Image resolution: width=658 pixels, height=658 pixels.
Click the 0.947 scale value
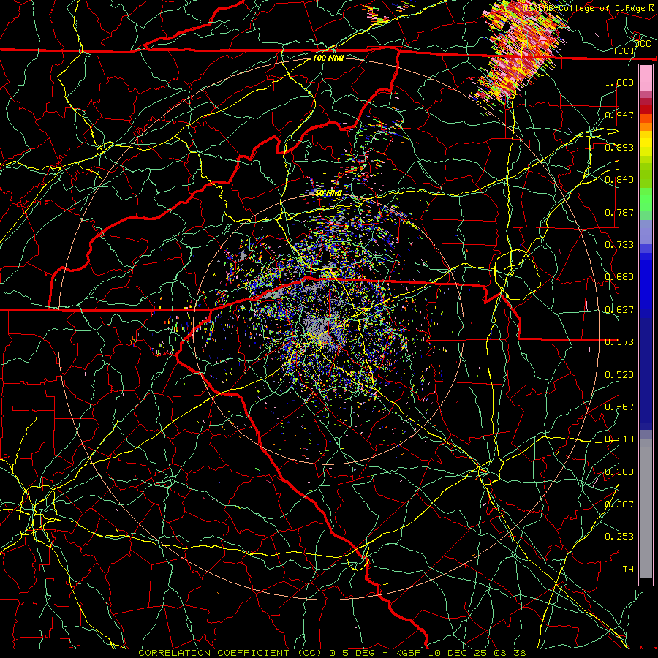pos(619,115)
